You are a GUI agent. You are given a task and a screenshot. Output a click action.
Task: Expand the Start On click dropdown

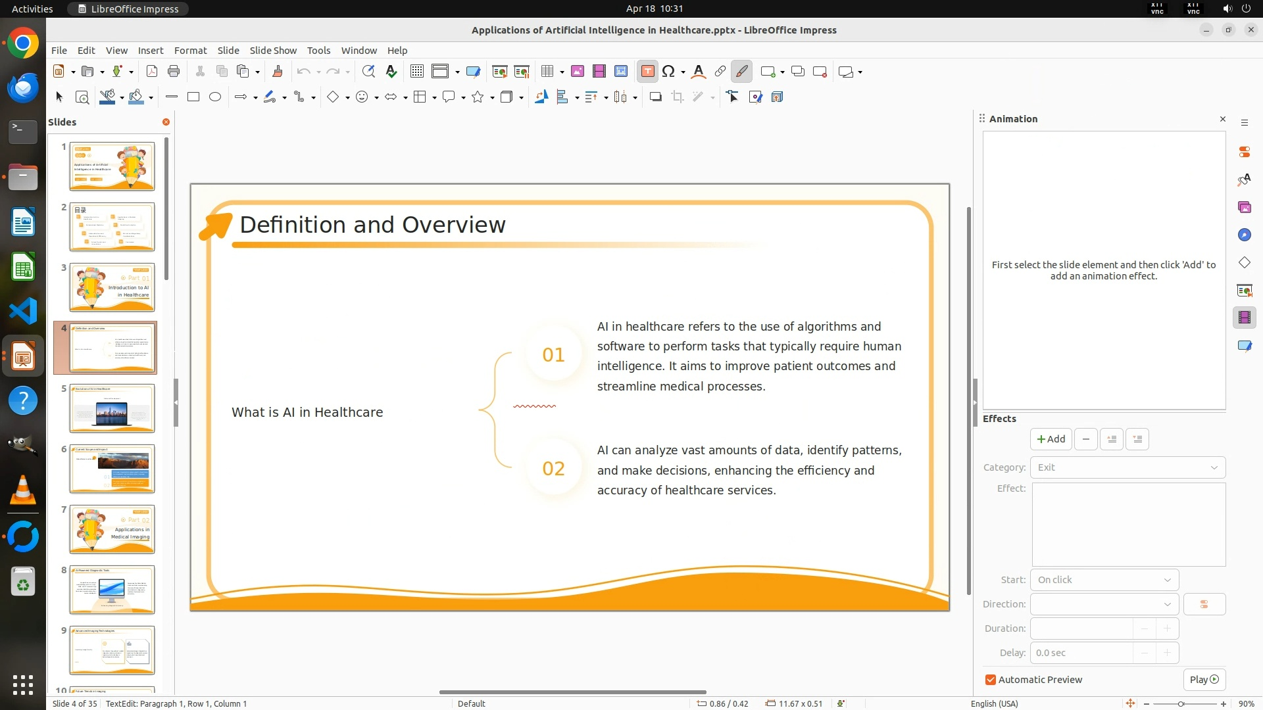click(1104, 580)
